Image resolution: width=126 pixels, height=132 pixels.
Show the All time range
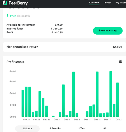point(105,129)
